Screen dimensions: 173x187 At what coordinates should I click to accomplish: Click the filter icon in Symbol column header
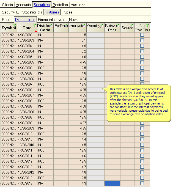point(15,25)
